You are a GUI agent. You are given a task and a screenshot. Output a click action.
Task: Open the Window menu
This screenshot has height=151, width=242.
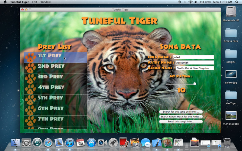45,2
